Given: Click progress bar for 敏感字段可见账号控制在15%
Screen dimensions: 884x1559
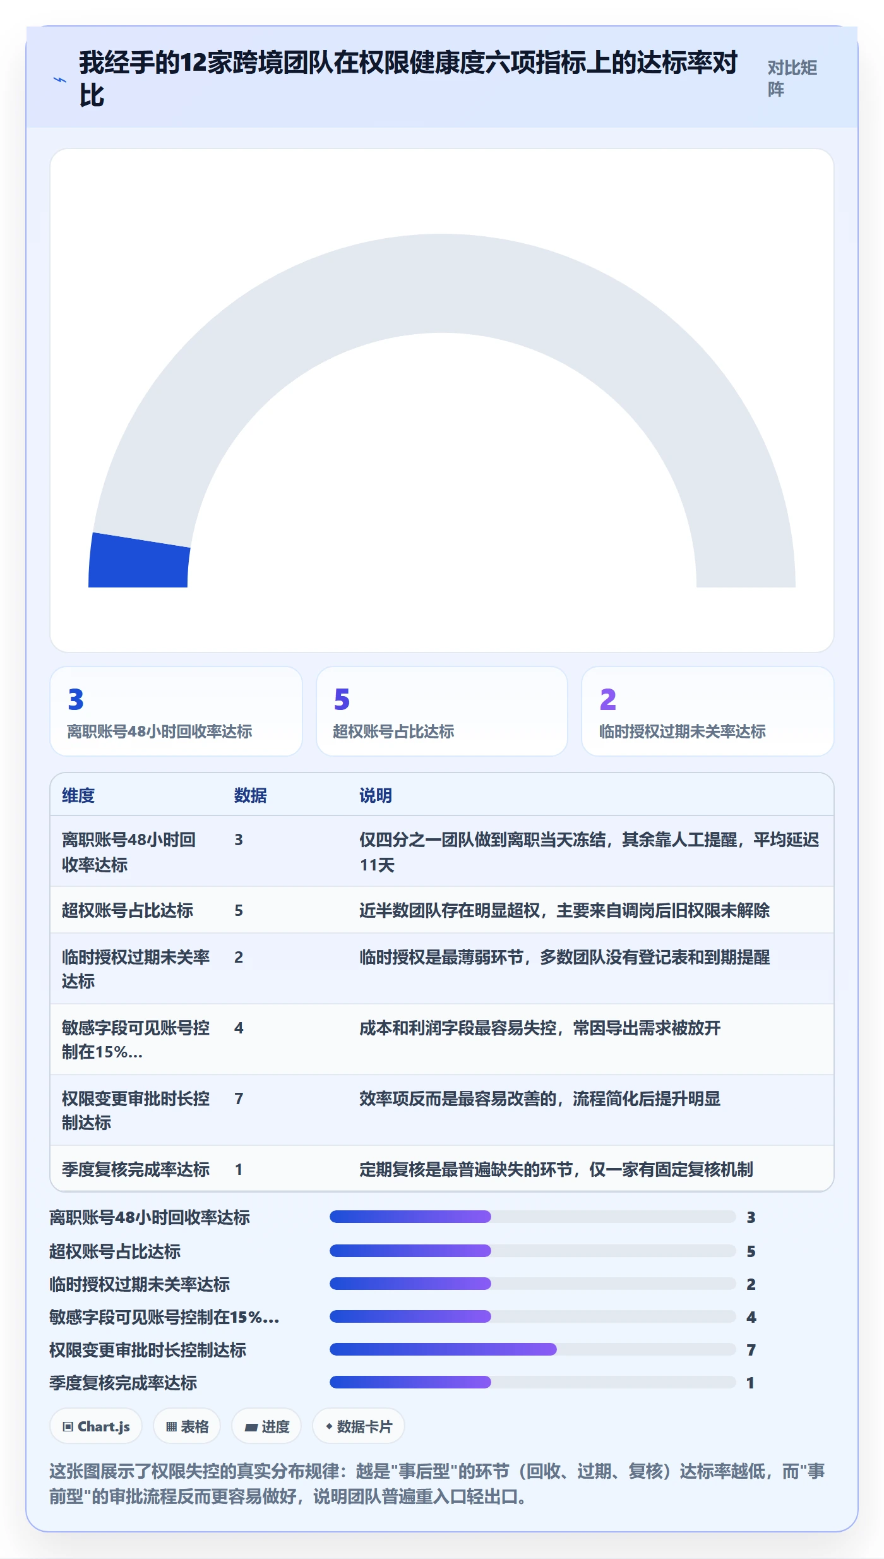Looking at the screenshot, I should tap(532, 1316).
